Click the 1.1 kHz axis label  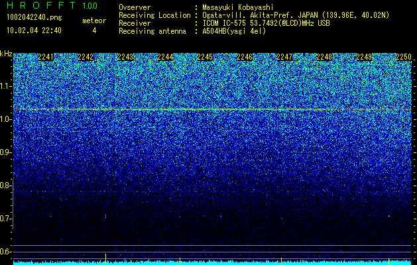tap(5, 86)
